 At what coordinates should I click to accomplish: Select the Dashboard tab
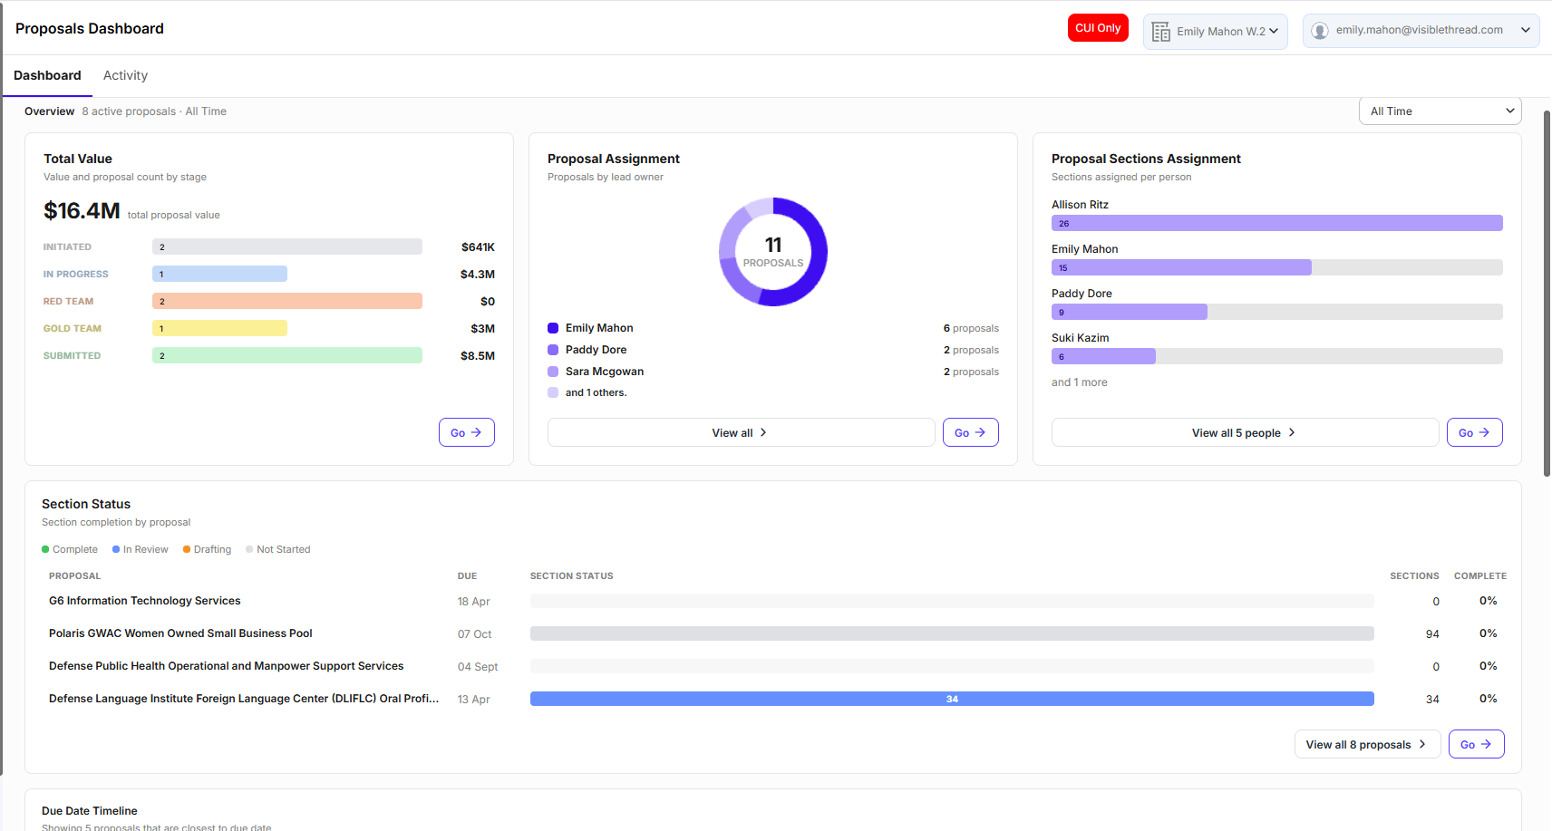click(x=47, y=75)
